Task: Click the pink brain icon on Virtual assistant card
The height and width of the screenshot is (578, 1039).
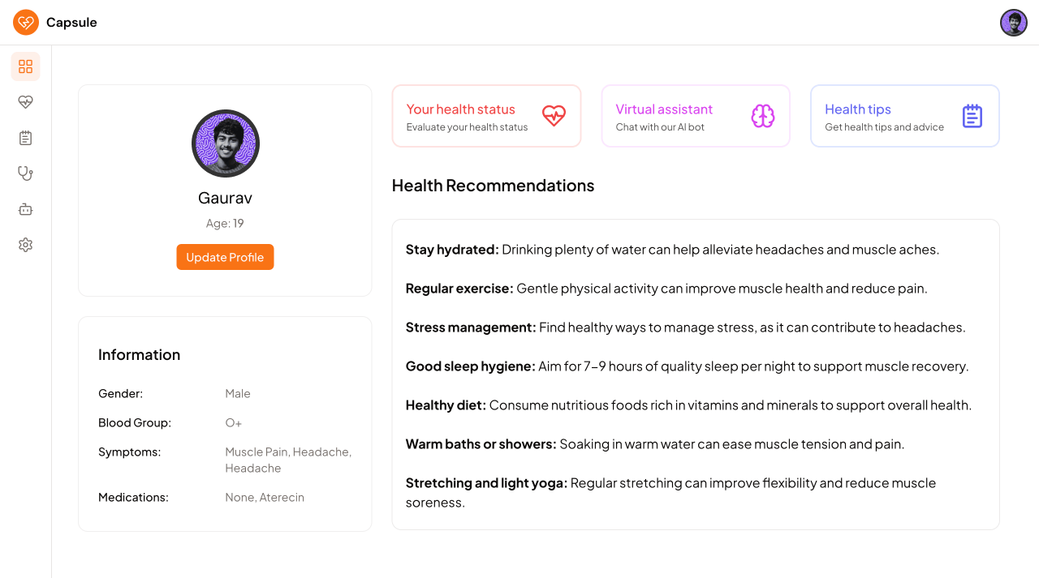Action: click(763, 116)
